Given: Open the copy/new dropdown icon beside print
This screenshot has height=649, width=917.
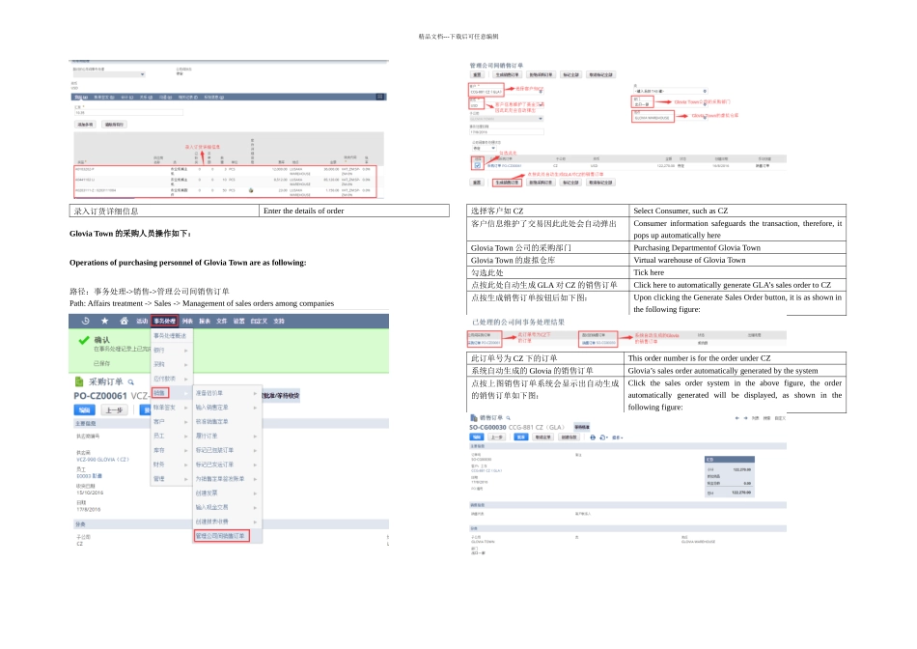Looking at the screenshot, I should click(x=603, y=437).
